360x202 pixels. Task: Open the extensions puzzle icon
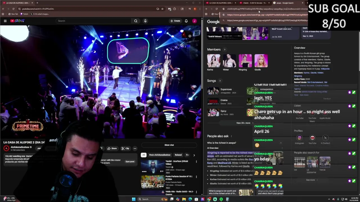[x=175, y=9]
